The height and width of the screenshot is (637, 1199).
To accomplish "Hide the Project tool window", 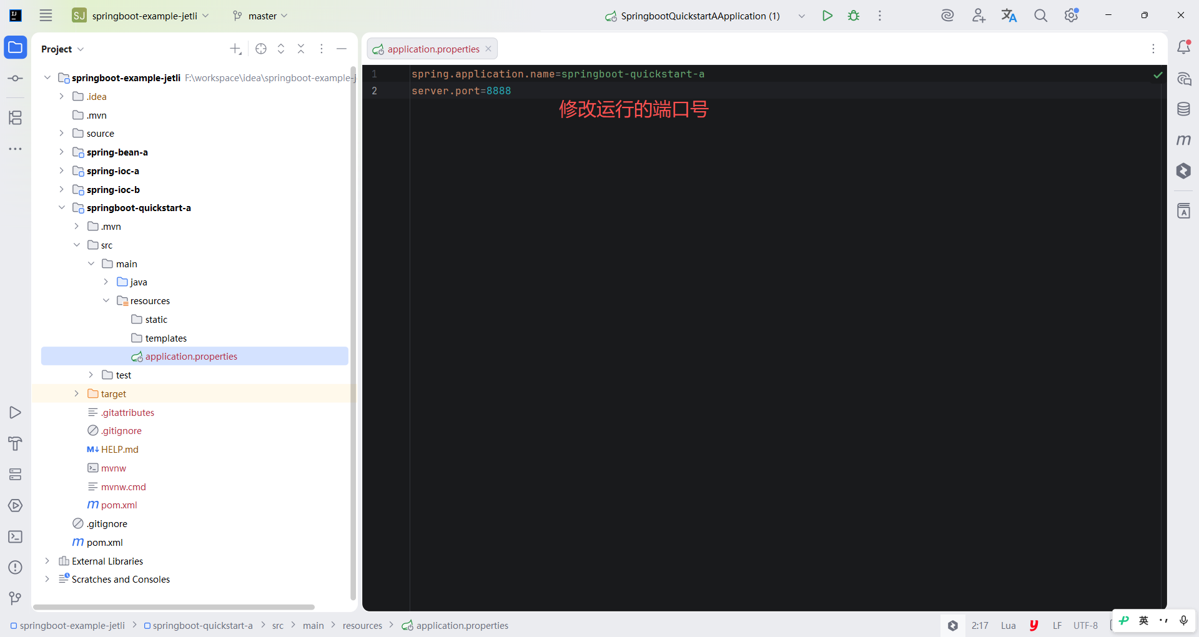I will point(342,49).
